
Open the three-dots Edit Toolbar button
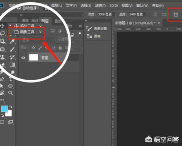(x=2, y=100)
